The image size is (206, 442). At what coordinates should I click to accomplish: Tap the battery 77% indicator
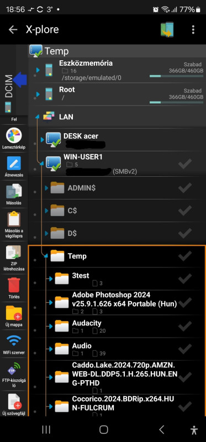pyautogui.click(x=189, y=9)
